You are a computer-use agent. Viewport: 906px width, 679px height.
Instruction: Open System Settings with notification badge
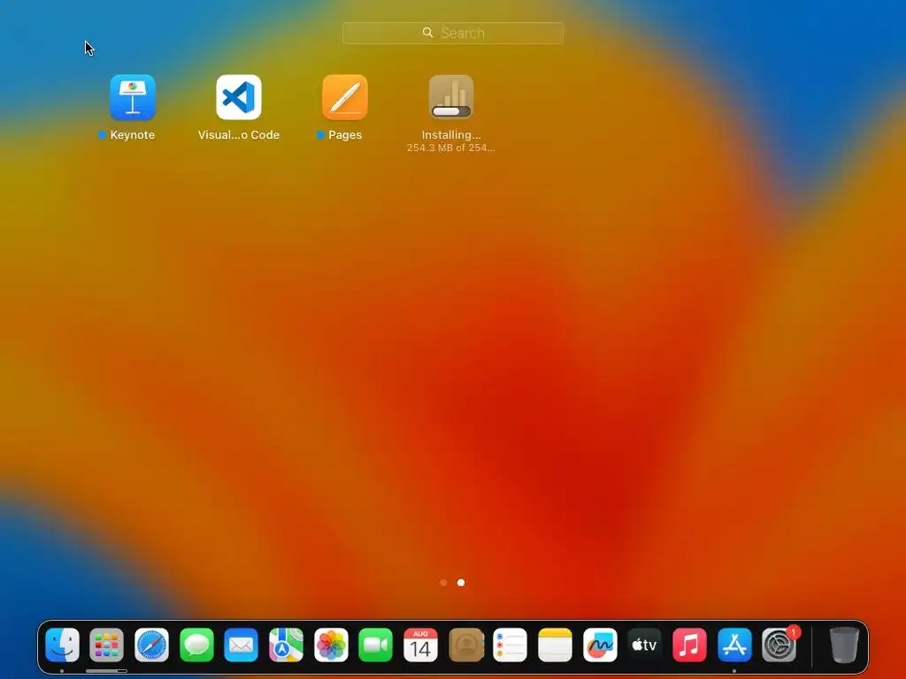click(x=779, y=645)
